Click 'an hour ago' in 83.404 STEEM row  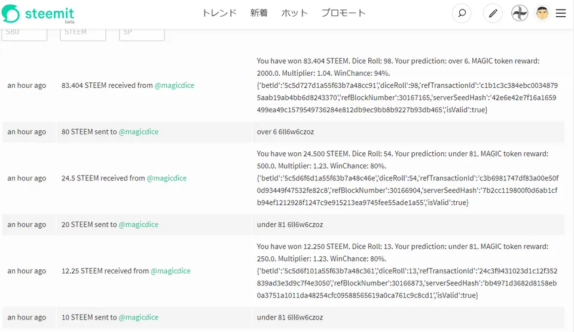click(x=27, y=85)
